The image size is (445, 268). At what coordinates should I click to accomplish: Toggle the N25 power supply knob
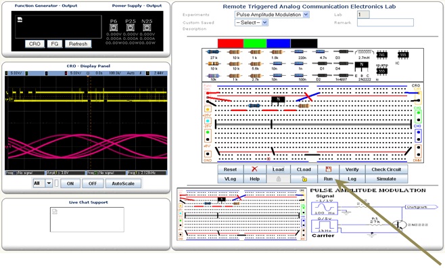[147, 28]
